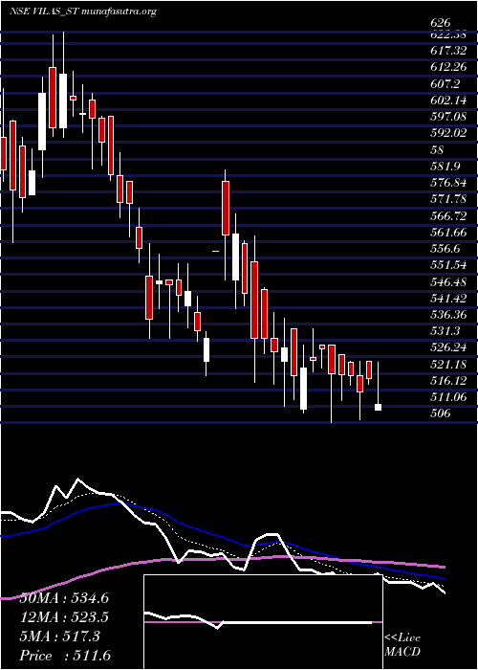The image size is (478, 670).
Task: Click the 5MA : 517.3 legend entry
Action: 60,636
